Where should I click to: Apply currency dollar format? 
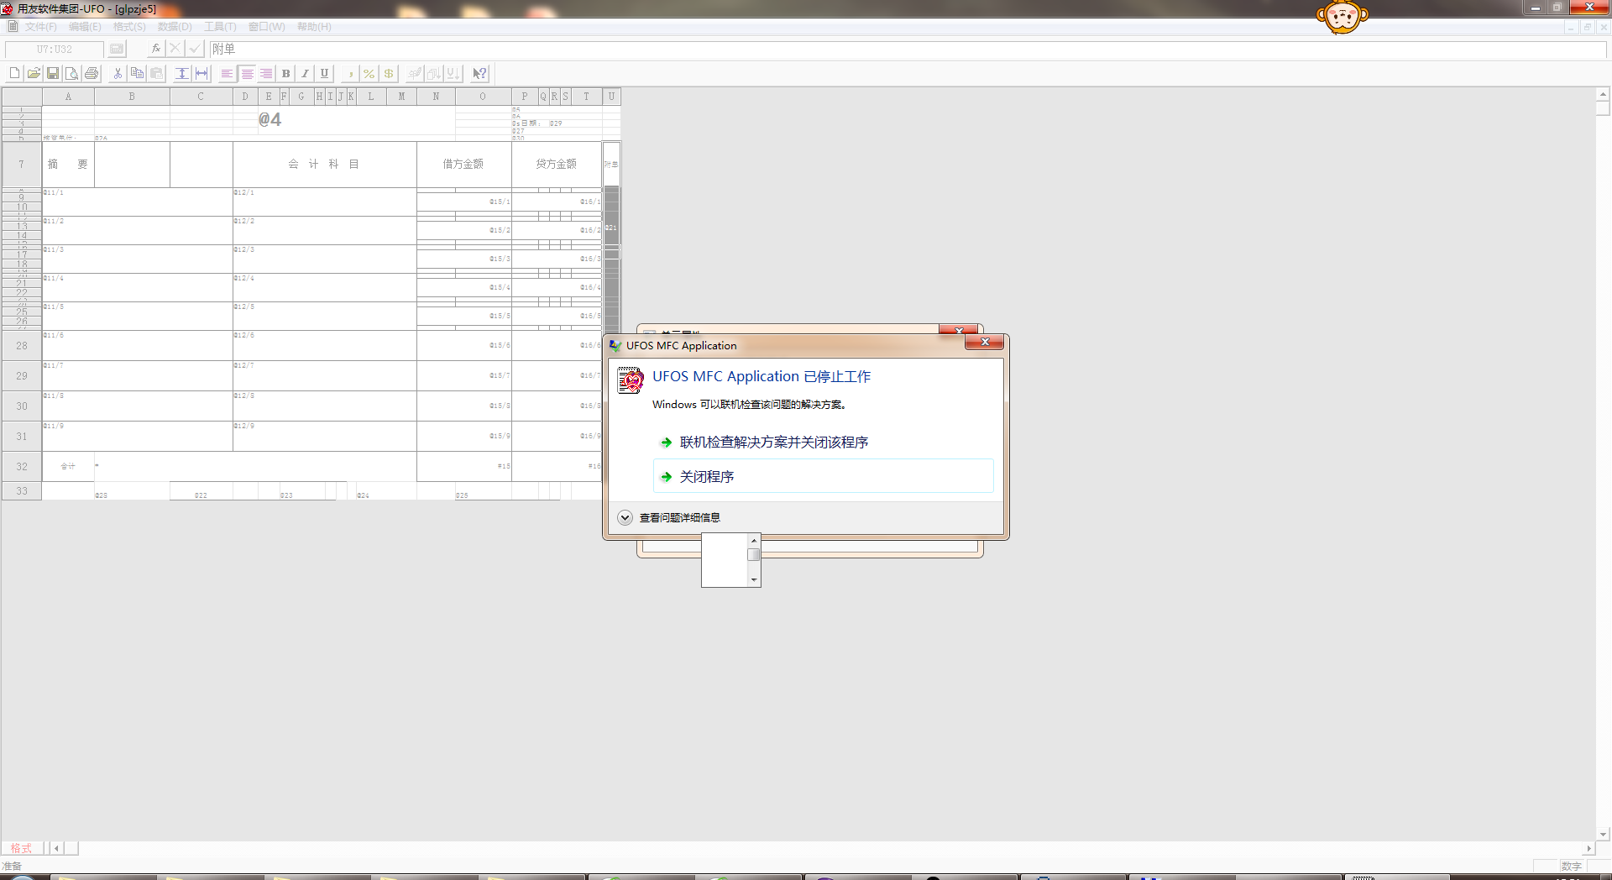point(389,74)
